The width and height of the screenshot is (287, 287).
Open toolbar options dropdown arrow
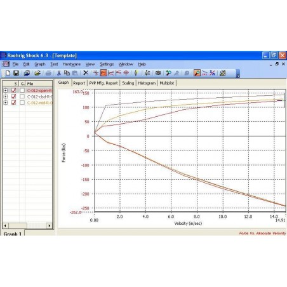click(x=238, y=76)
